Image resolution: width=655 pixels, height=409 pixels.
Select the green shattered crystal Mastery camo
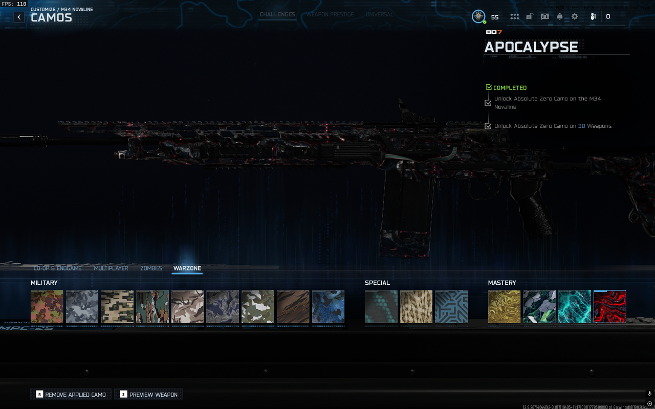(539, 307)
